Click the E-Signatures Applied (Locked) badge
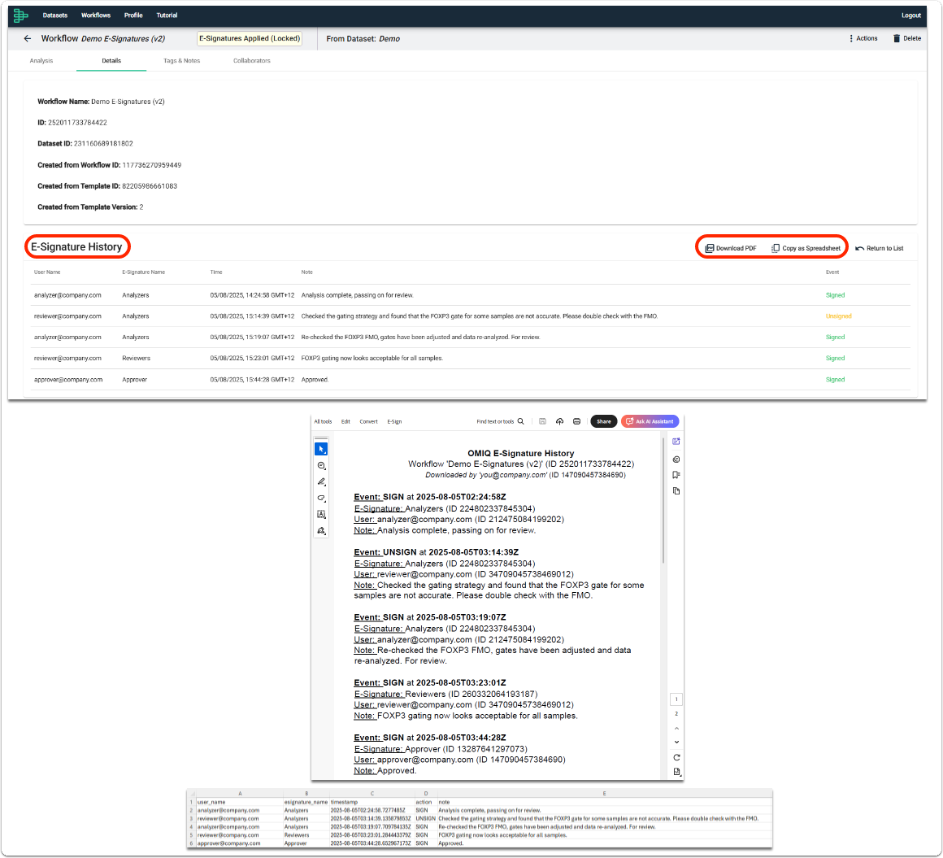Viewport: 943px width, 858px height. click(249, 38)
